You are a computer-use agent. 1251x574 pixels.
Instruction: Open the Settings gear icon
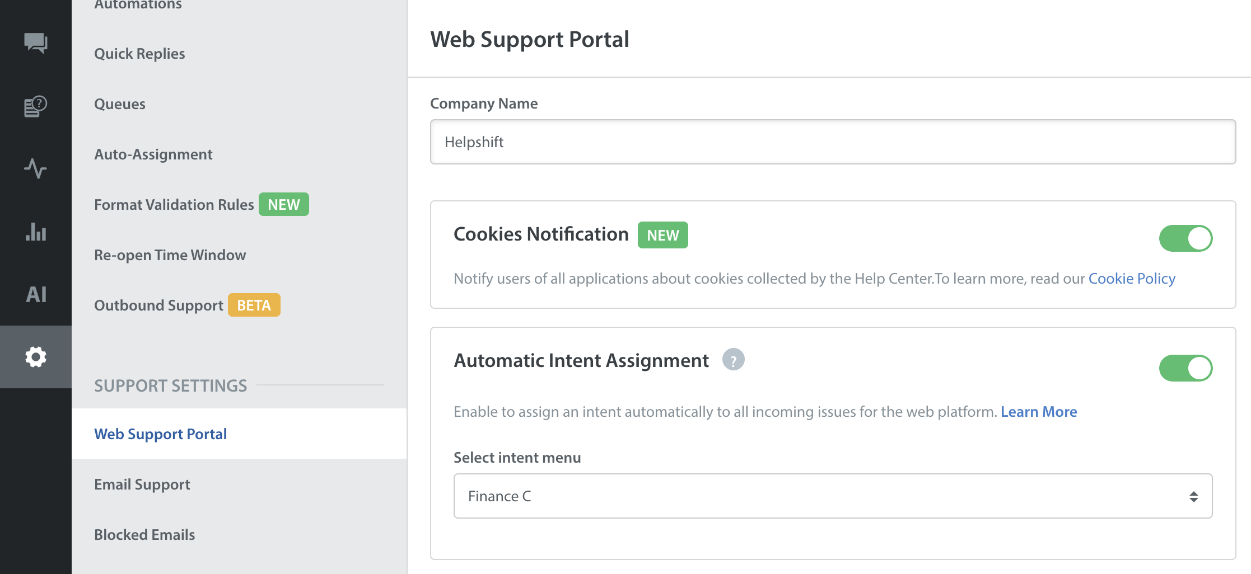36,357
